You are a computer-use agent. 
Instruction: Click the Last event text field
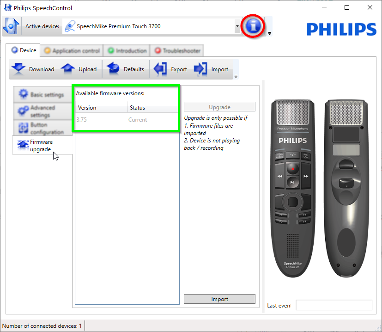pos(334,305)
